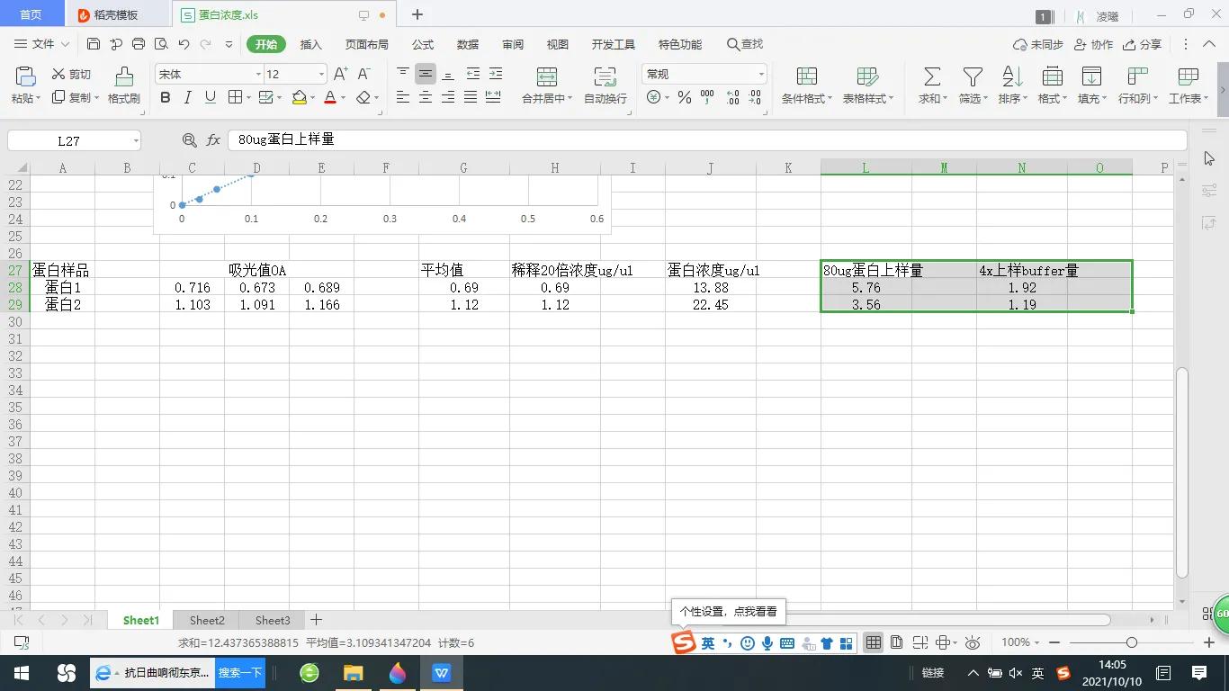Viewport: 1229px width, 691px height.
Task: Open the zoom/search icon beside the formula bar
Action: coord(189,140)
